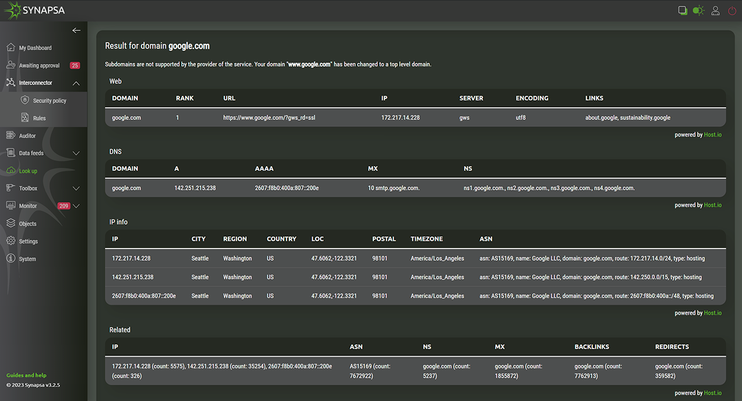Click 'google.com (count: 359582)' redirects entry

tap(679, 371)
